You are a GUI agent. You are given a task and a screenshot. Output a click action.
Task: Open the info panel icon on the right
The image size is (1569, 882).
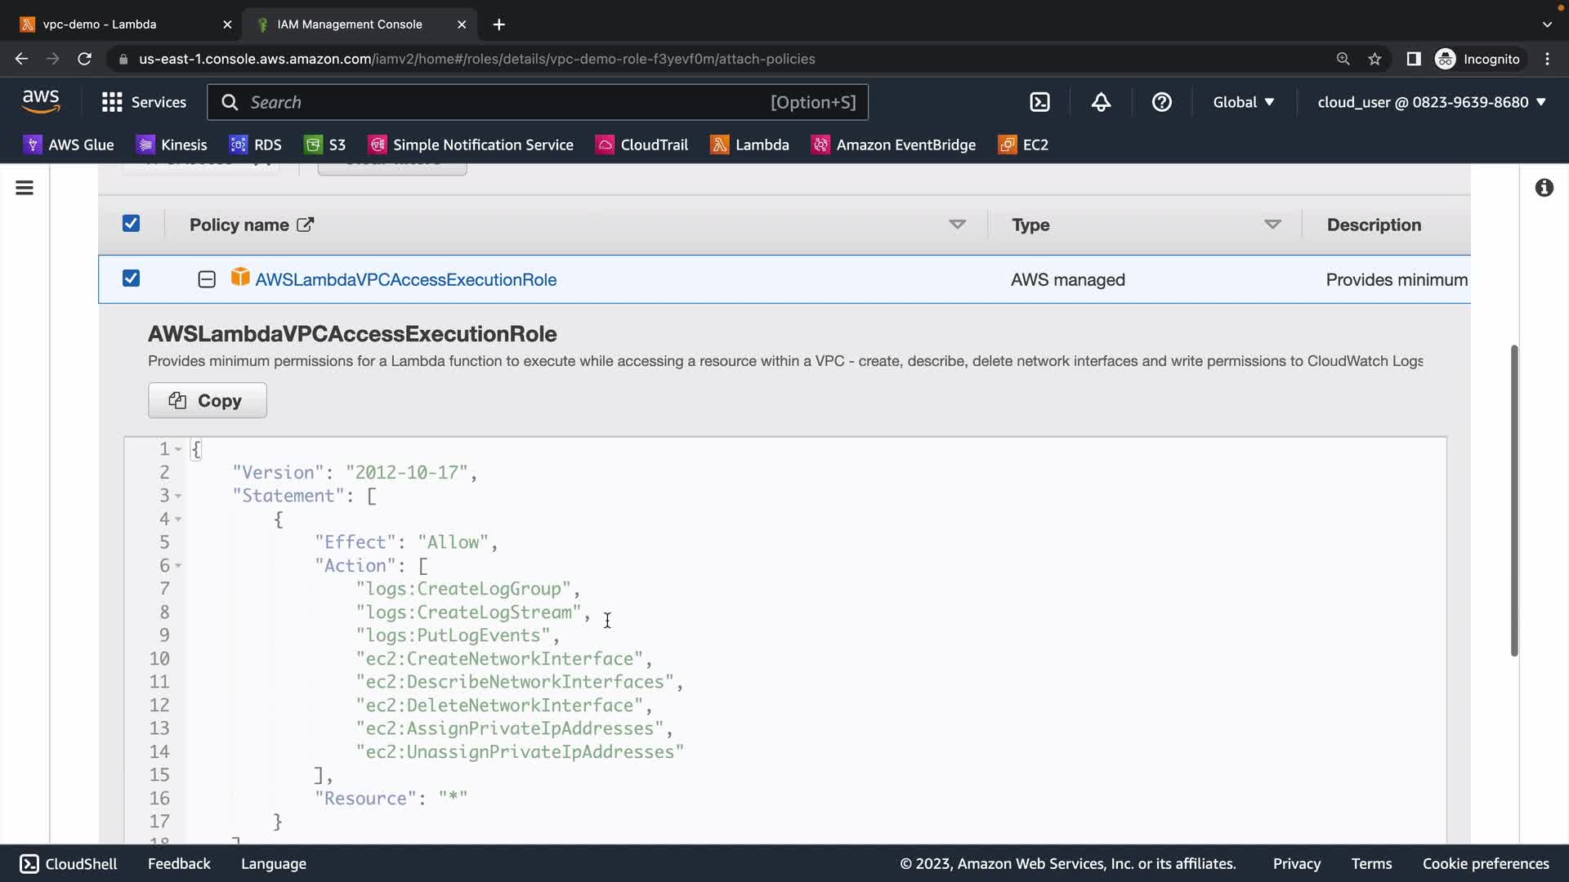pos(1544,188)
